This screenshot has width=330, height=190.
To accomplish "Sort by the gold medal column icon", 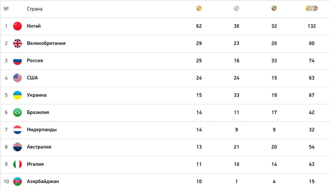I will 199,8.
